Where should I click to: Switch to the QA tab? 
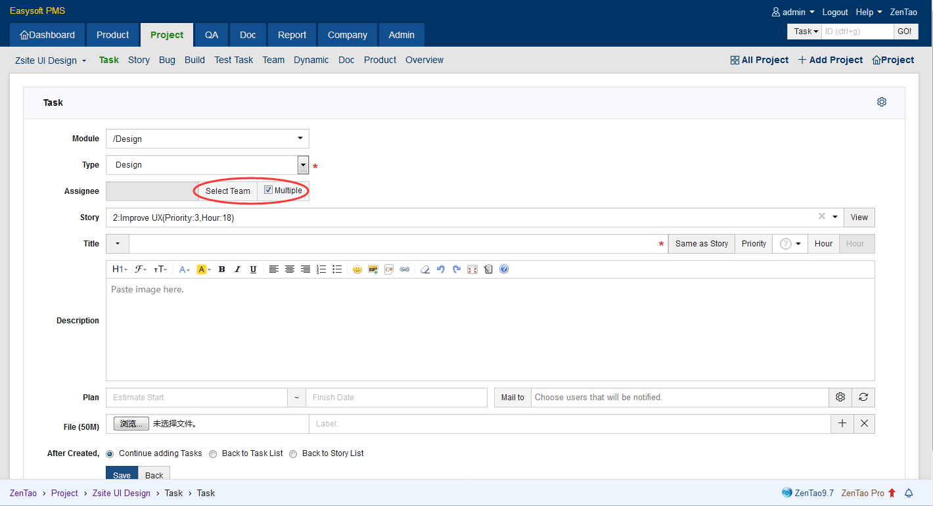212,35
